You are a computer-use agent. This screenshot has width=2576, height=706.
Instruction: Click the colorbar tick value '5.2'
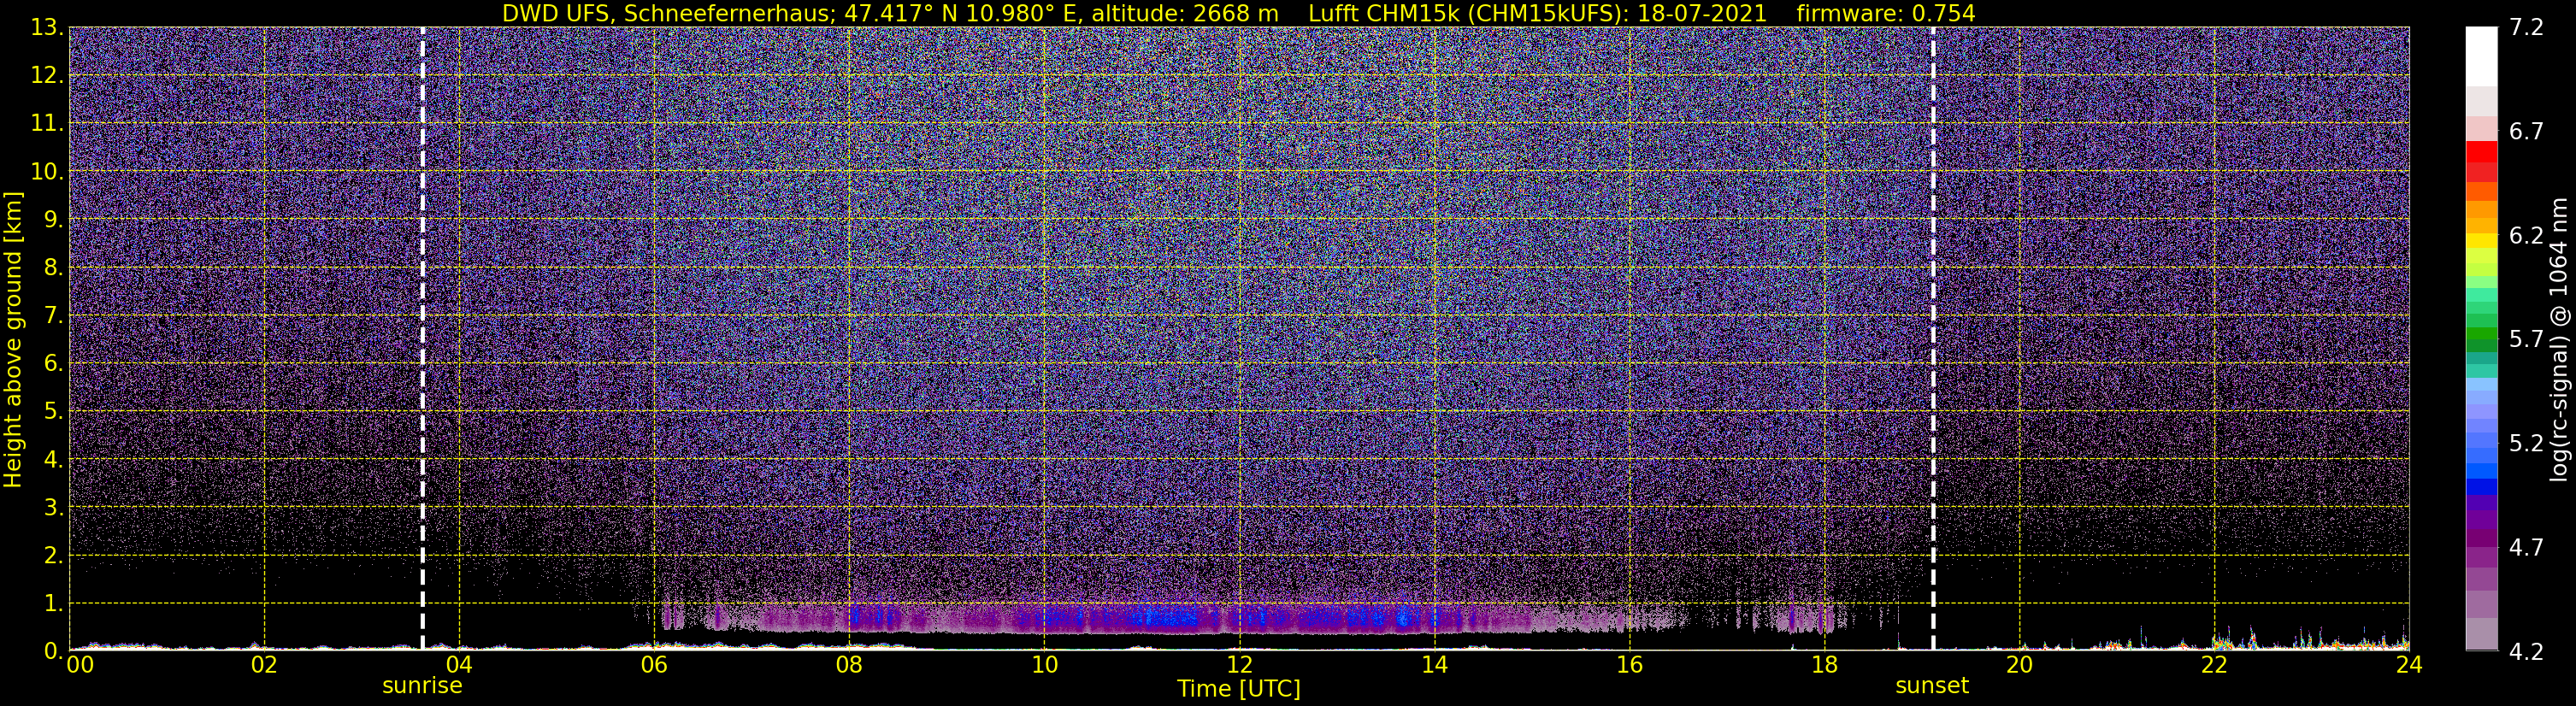click(x=2526, y=444)
